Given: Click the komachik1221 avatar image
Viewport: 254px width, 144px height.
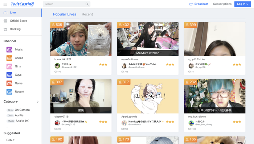Looking at the screenshot, I should [57, 66].
